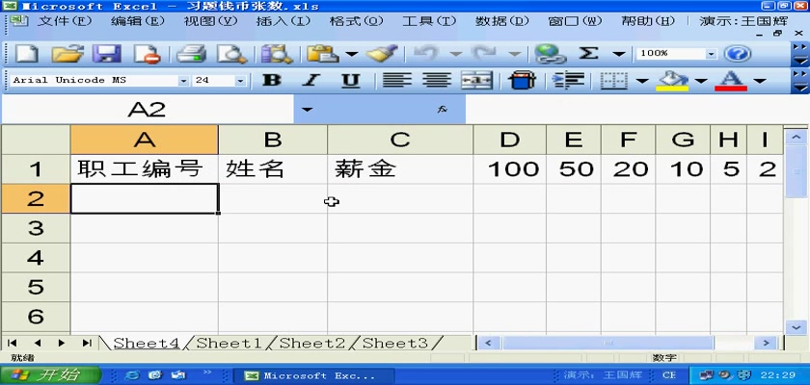Open Print Preview from the toolbar
The width and height of the screenshot is (810, 385).
coord(230,54)
